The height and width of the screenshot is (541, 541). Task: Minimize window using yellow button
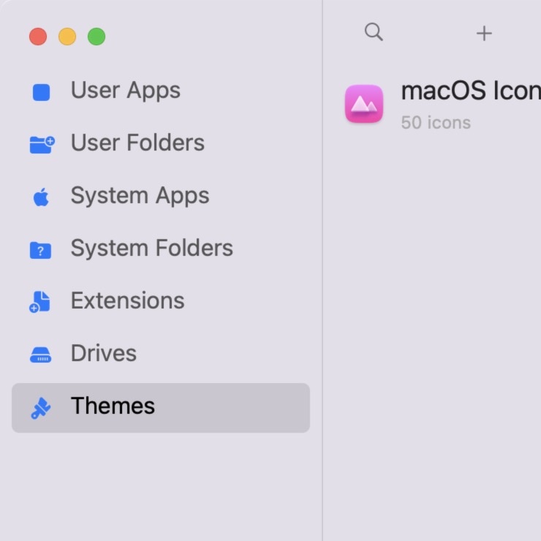(67, 37)
